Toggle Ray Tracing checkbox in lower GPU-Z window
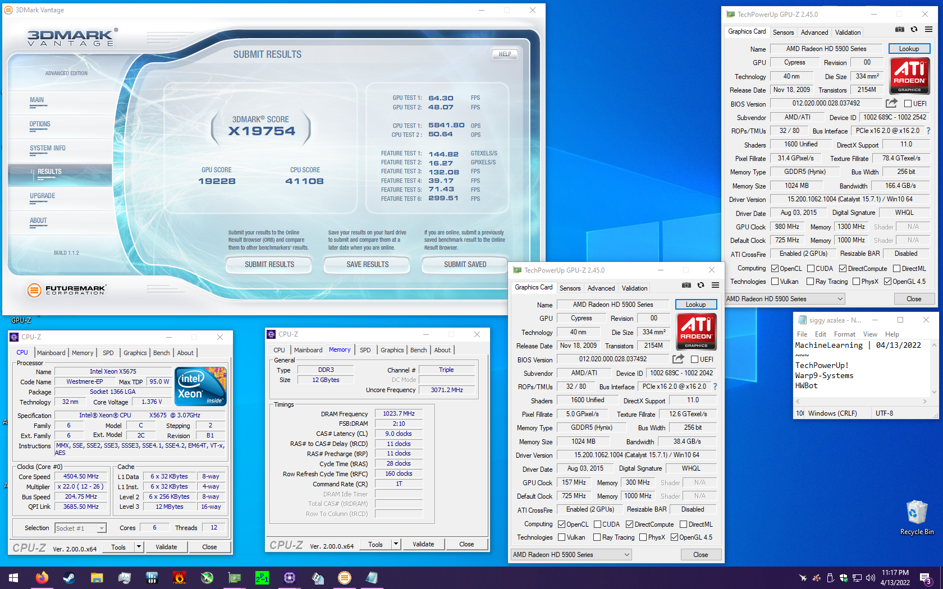 [x=597, y=537]
